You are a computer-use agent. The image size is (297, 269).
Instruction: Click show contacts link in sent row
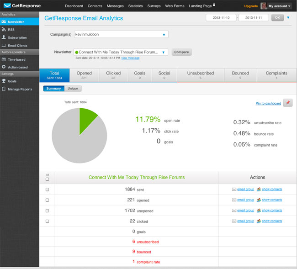click(x=272, y=189)
